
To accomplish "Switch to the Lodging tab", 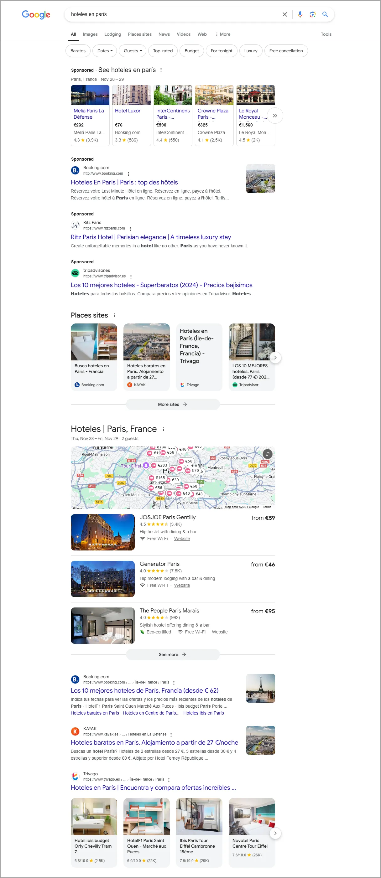I will coord(112,34).
